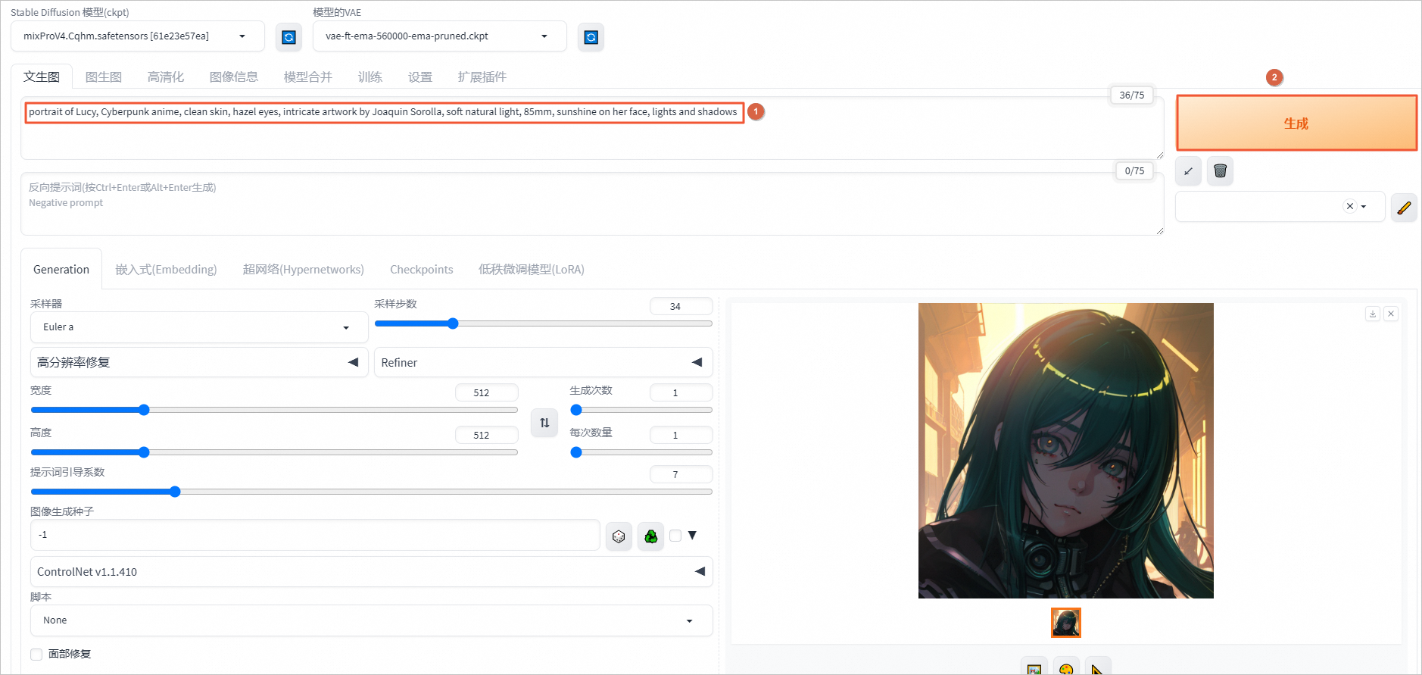Click the positive prompt text box

pyautogui.click(x=592, y=128)
